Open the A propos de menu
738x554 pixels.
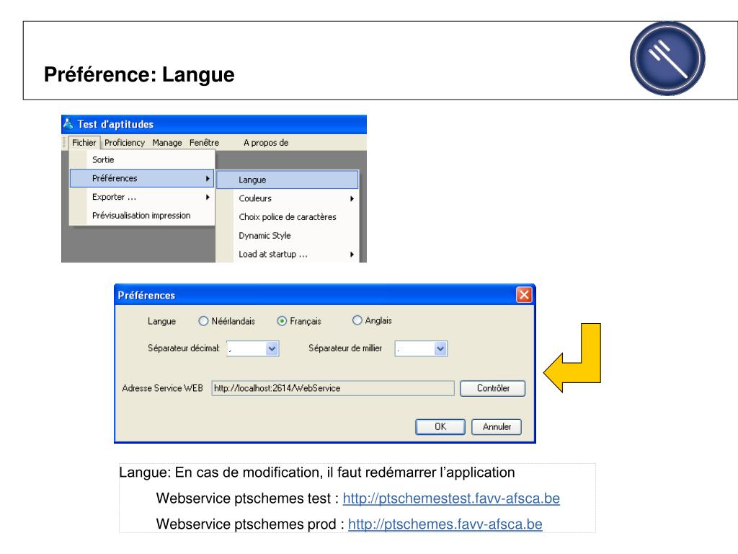click(x=266, y=143)
